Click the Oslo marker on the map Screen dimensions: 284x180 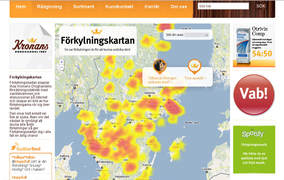[75, 88]
